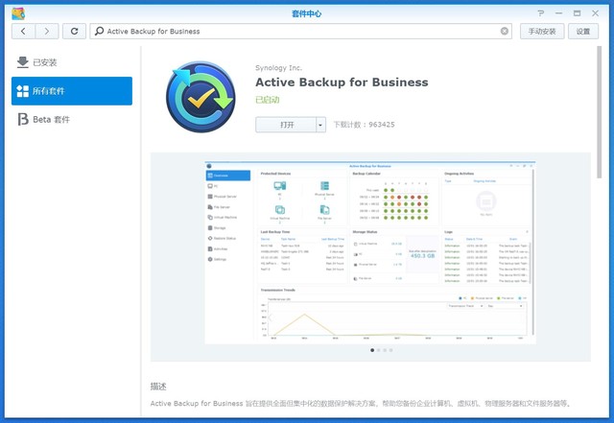Click the search magnifier icon
The width and height of the screenshot is (614, 423).
[100, 31]
